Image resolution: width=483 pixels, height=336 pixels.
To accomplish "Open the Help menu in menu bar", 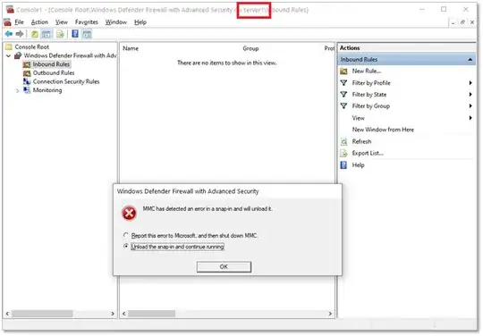I will pos(140,22).
